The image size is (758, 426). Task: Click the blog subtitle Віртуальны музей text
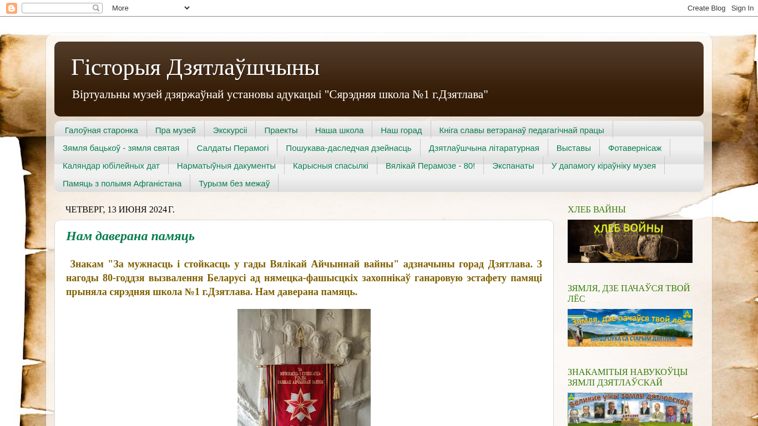point(280,94)
